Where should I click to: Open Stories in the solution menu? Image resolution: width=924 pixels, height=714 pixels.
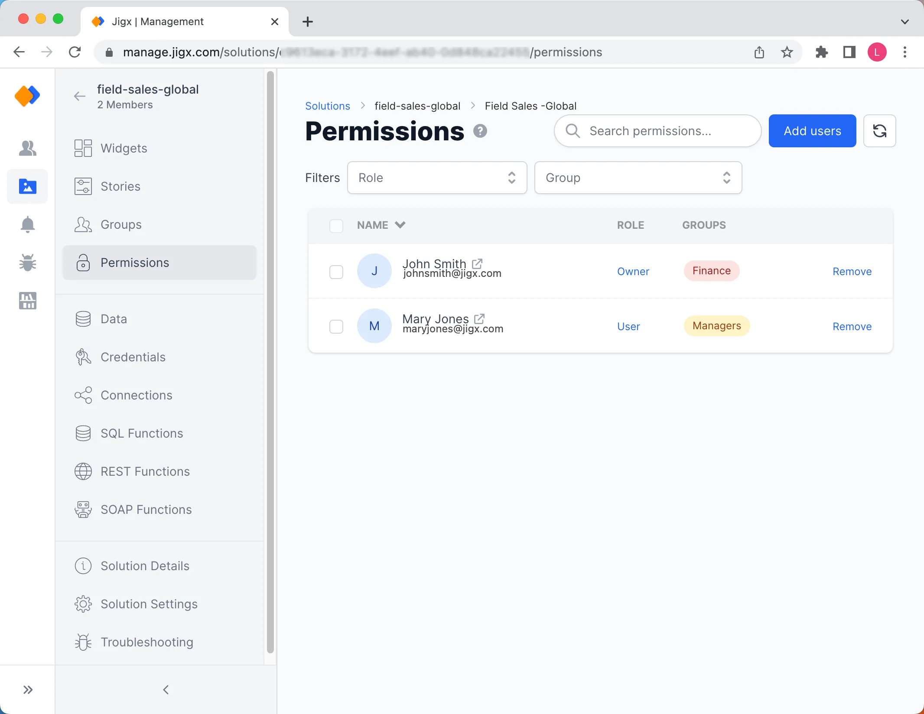(x=159, y=186)
